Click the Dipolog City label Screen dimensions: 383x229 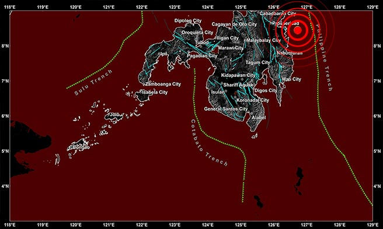click(188, 21)
